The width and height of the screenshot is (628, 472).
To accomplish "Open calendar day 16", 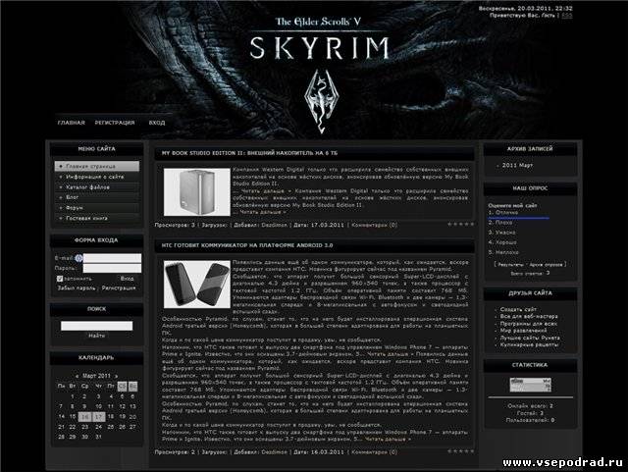I will click(x=85, y=417).
